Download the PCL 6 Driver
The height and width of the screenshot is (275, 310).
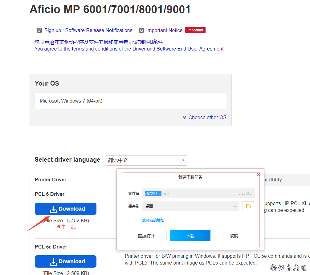coord(66,209)
